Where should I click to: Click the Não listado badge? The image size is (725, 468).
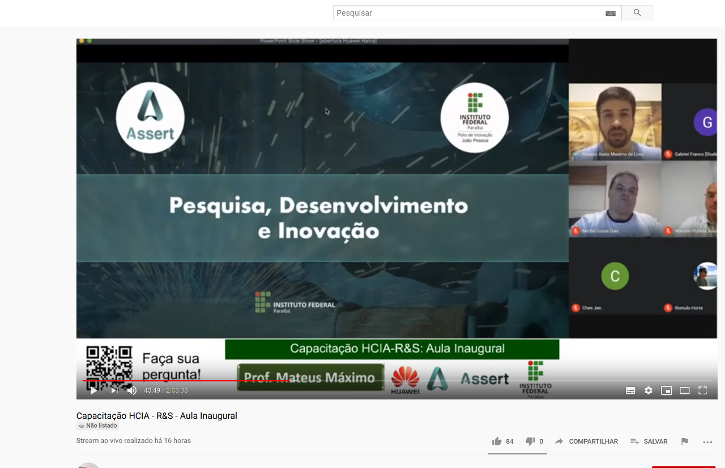tap(97, 426)
